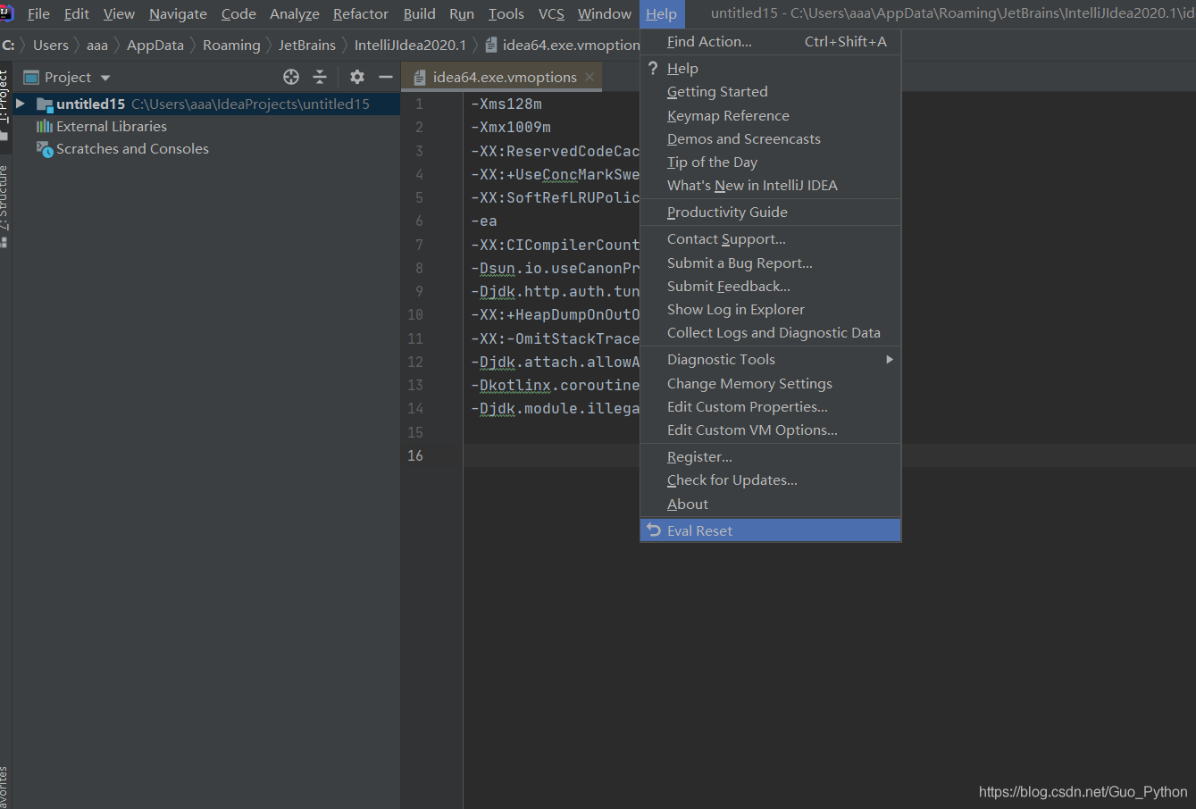This screenshot has height=809, width=1196.
Task: Open the Structure side tool tab
Action: point(4,205)
